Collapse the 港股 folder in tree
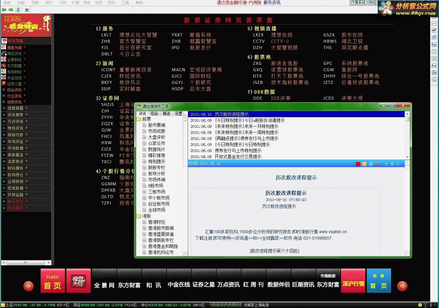This screenshot has width=439, height=308. point(139,216)
